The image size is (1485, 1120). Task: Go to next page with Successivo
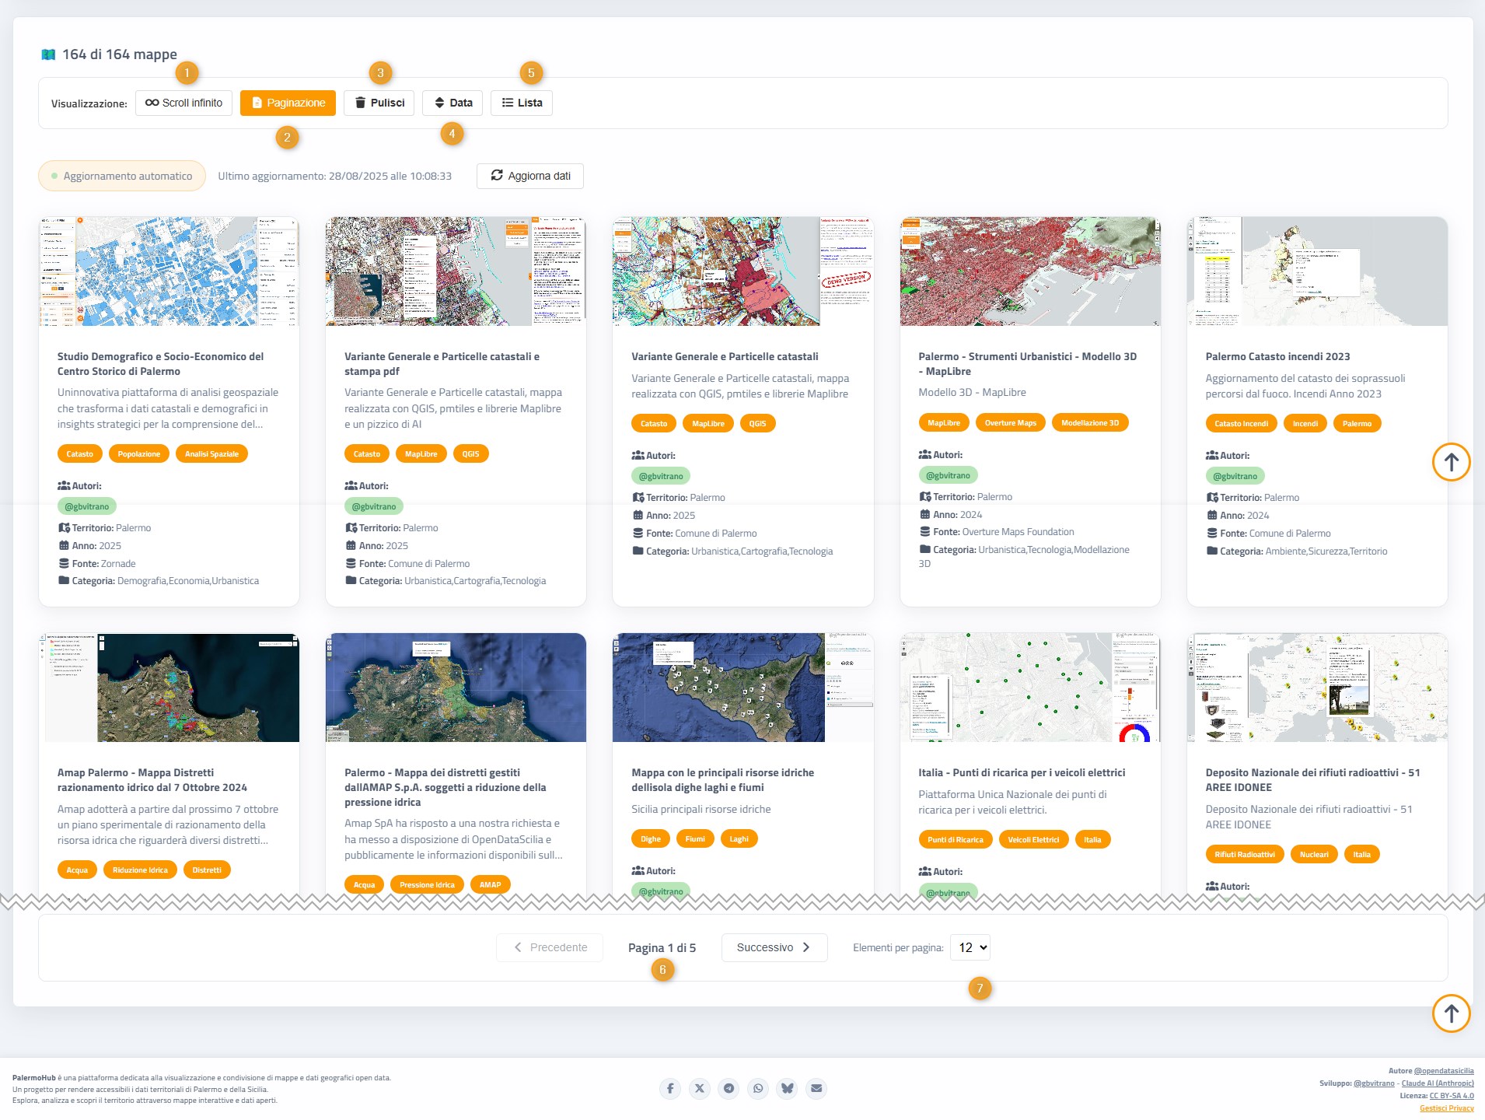(x=774, y=947)
